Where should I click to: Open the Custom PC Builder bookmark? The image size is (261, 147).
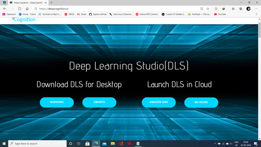pos(174,14)
